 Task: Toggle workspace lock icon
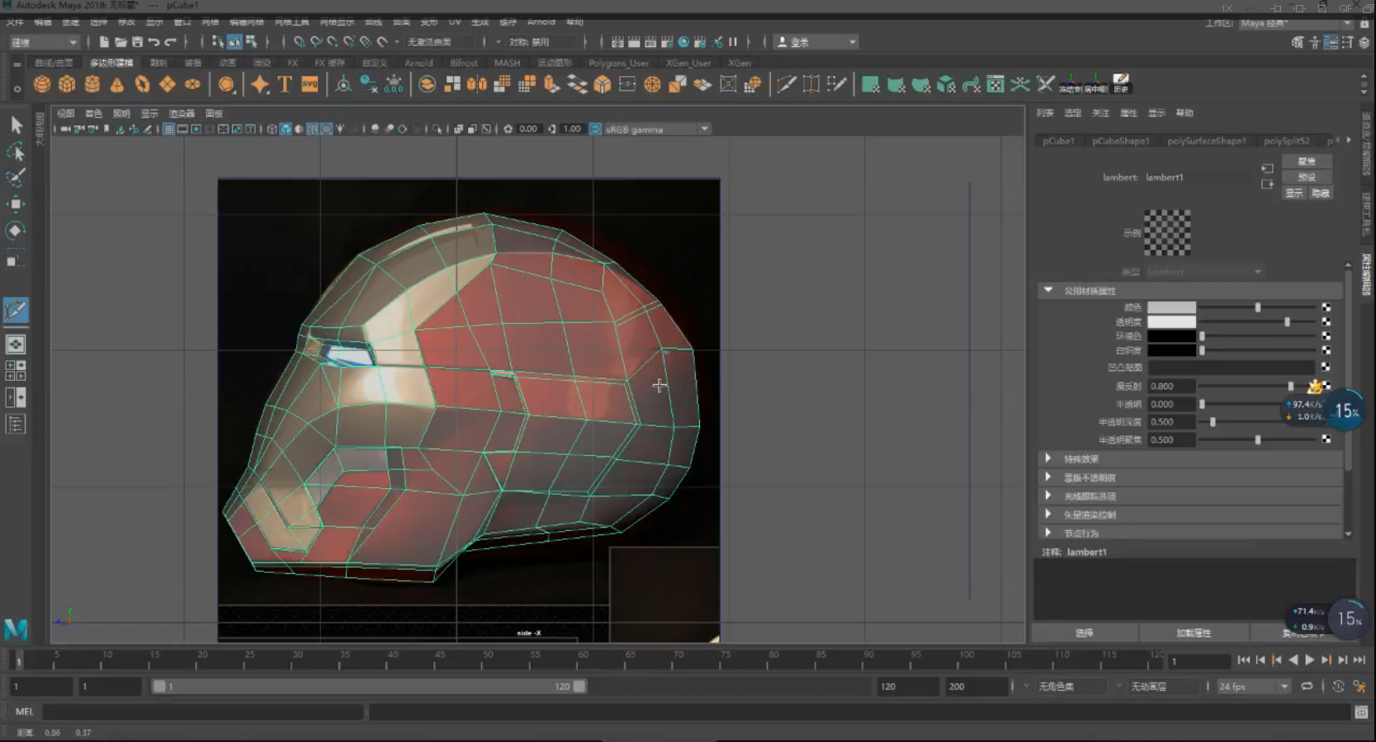pyautogui.click(x=1364, y=24)
